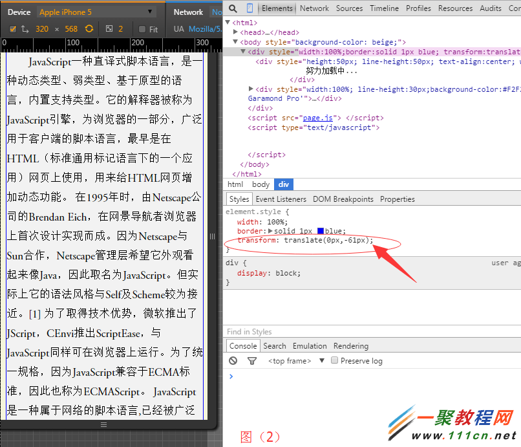Switch to the Profiles tab
This screenshot has width=521, height=447.
[418, 8]
